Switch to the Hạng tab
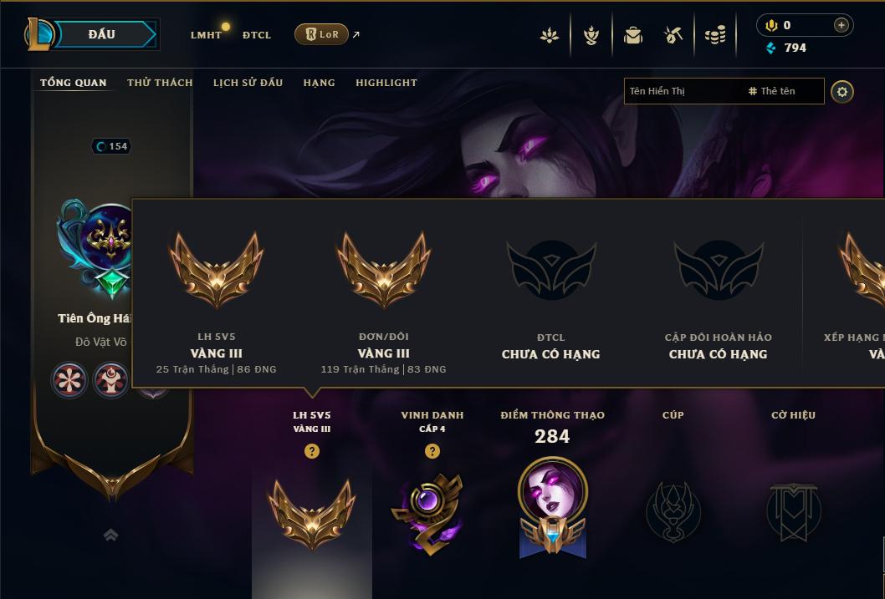The width and height of the screenshot is (885, 599). click(x=319, y=83)
